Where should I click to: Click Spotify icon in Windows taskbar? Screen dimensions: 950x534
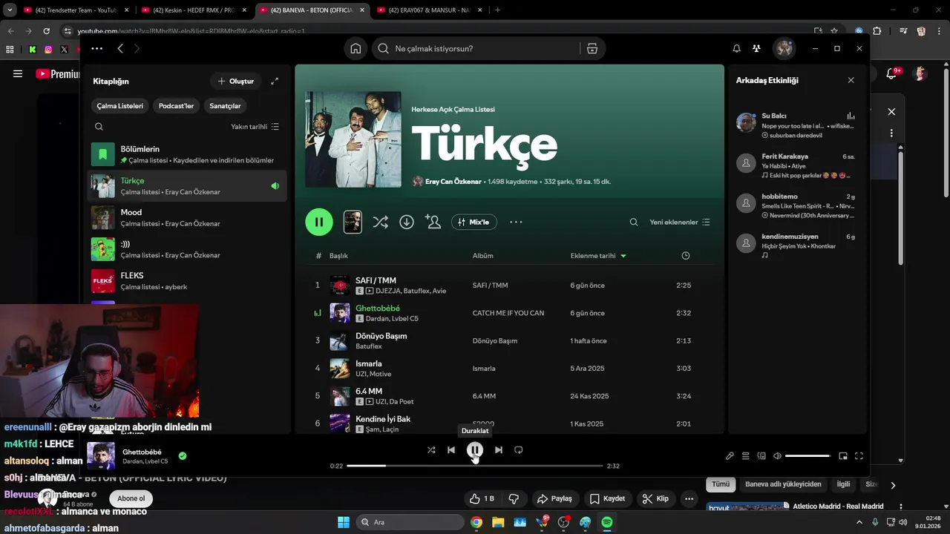click(607, 522)
